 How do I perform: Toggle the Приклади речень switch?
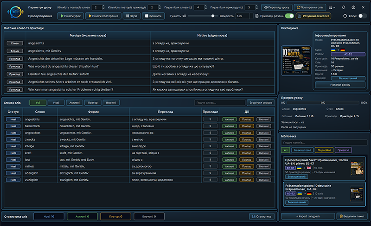tap(289, 16)
